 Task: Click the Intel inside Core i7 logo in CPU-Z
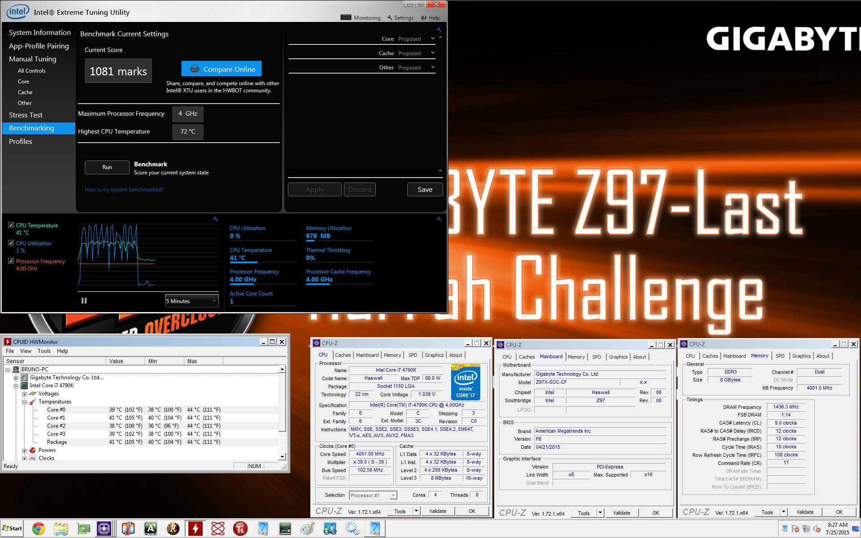coord(465,382)
